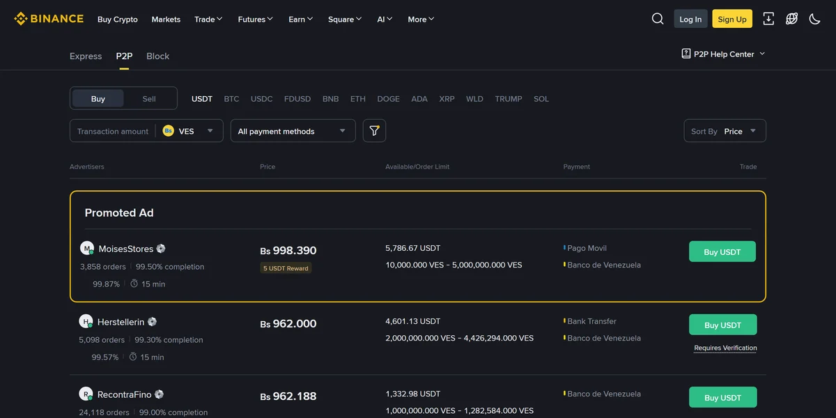Select the USDC coin tab
836x418 pixels.
(x=262, y=99)
